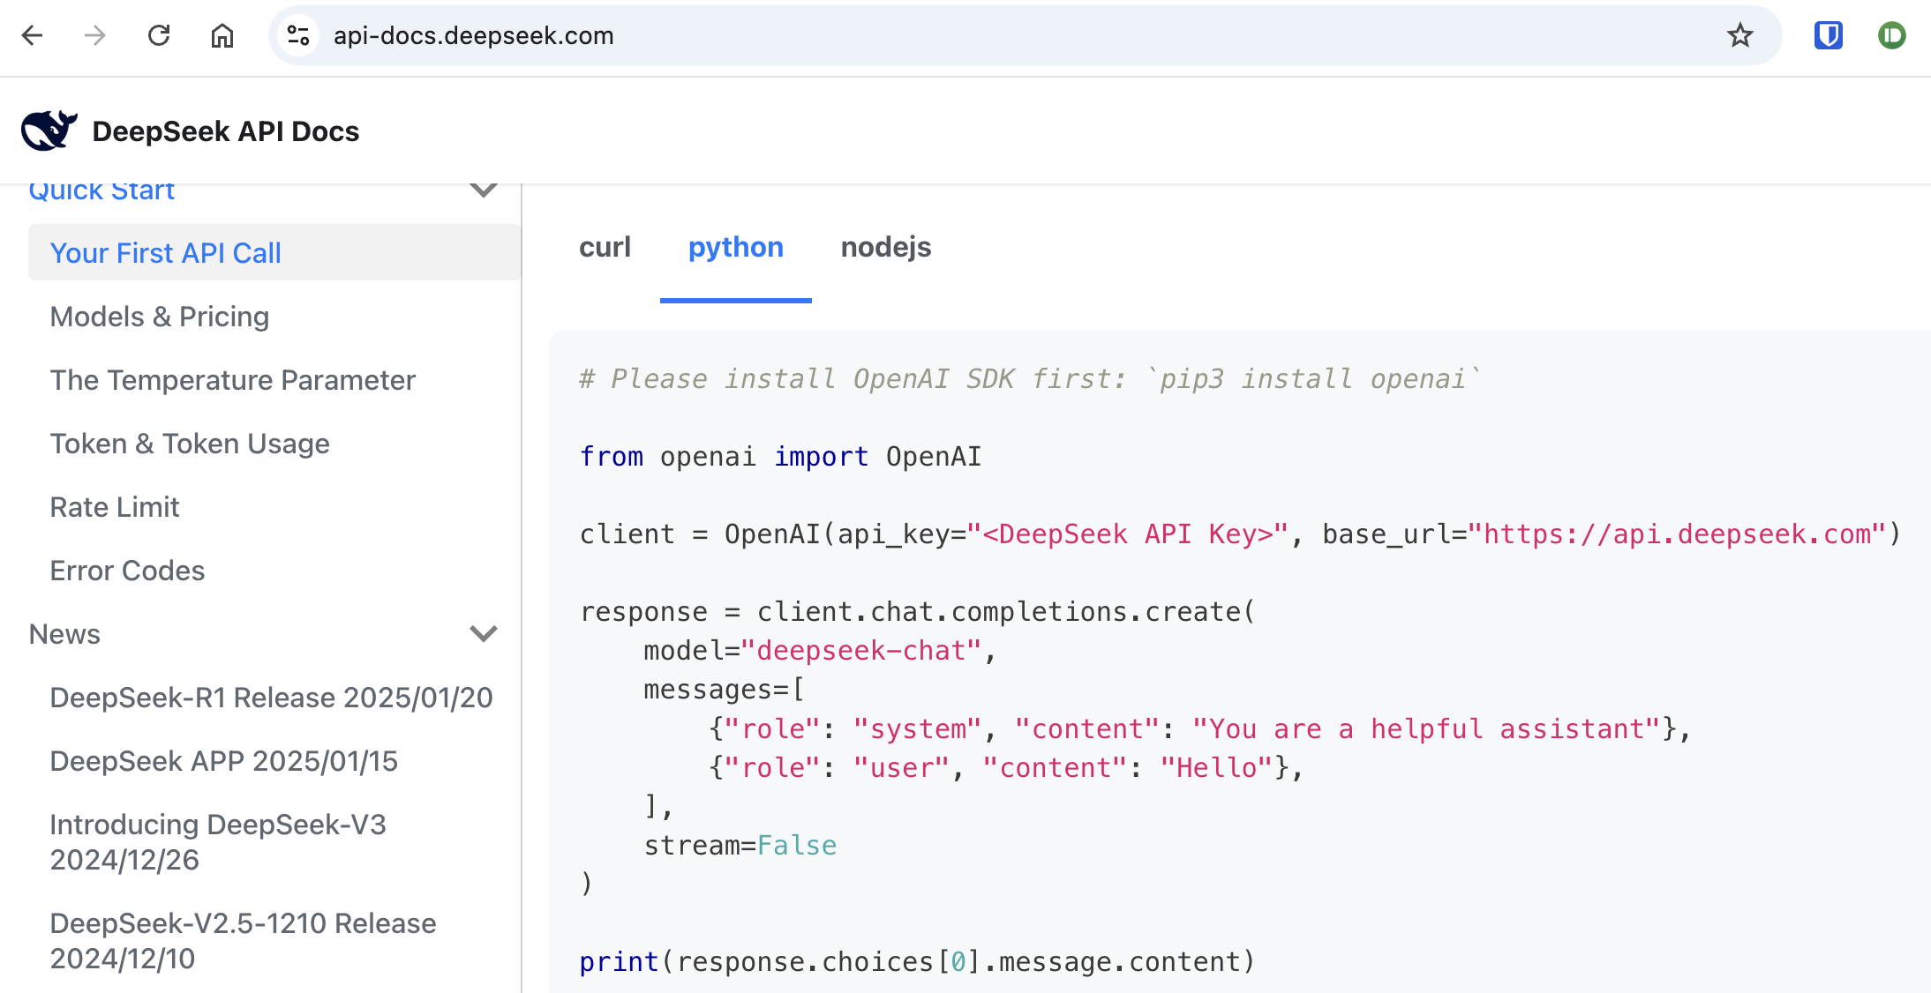This screenshot has width=1931, height=993.
Task: Open Introducing DeepSeek-V3 2024/12/26 news
Action: 218,842
